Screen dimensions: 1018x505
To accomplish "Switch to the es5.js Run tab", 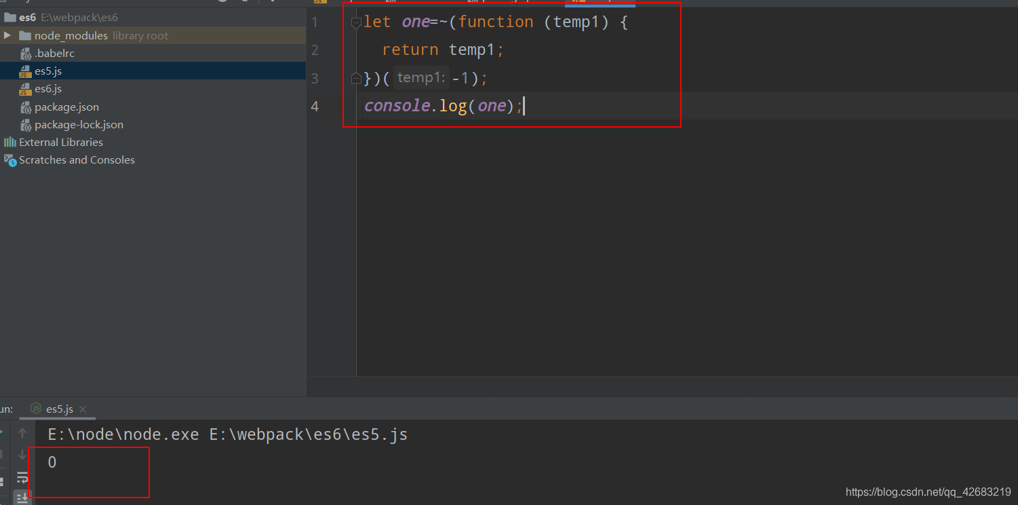I will tap(60, 409).
